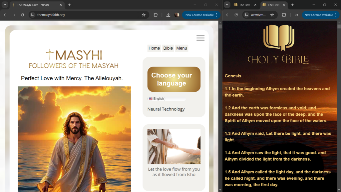Viewport: 341px width, 192px height.
Task: Click verse 1.5 about the first day
Action: 277,178
